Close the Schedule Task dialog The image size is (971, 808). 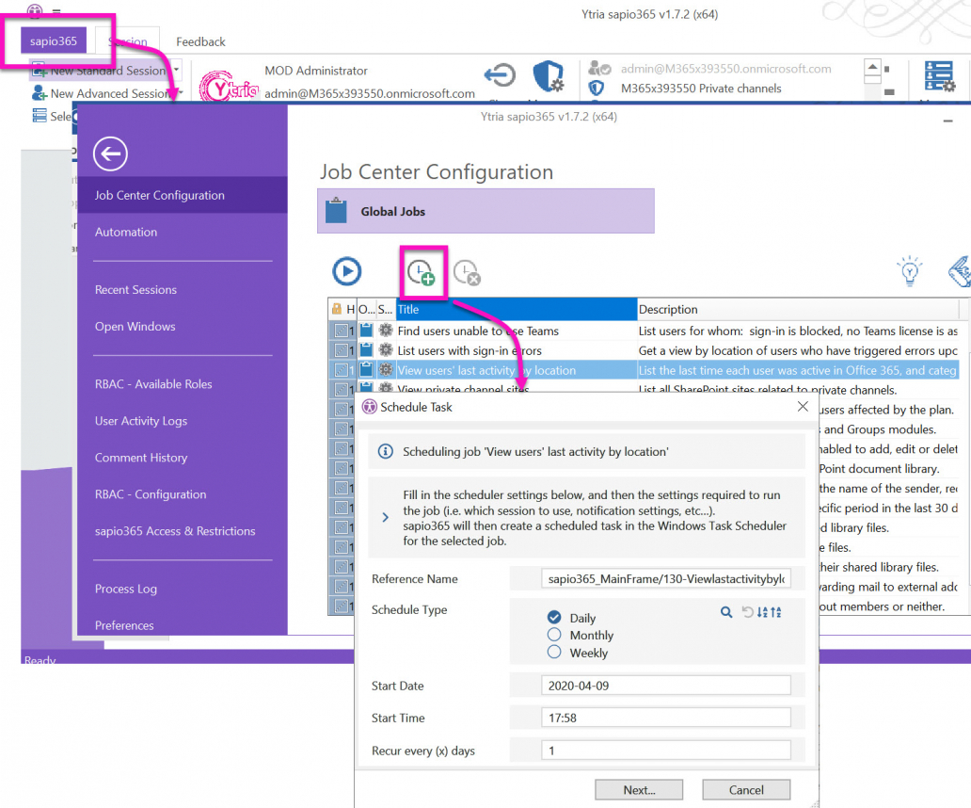[803, 407]
